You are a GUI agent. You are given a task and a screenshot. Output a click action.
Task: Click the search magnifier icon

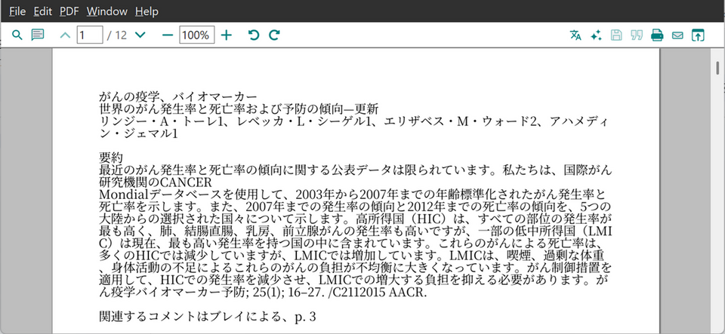17,35
